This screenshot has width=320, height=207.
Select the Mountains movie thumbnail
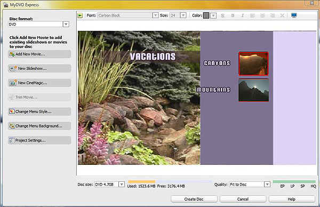coord(253,90)
